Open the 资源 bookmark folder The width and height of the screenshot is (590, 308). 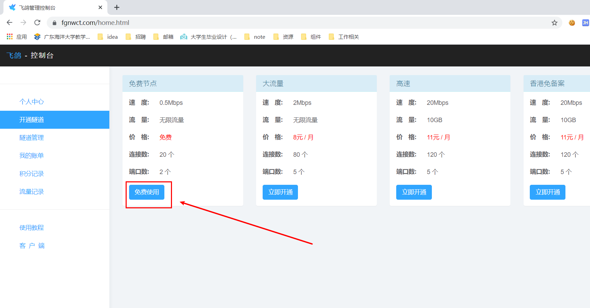click(x=283, y=37)
